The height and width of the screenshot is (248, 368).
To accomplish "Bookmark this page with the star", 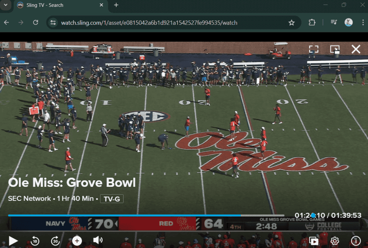I will 291,23.
